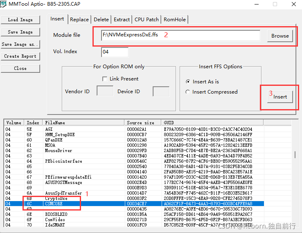Image resolution: width=302 pixels, height=233 pixels.
Task: Select the MouseDriver module row
Action: point(134,150)
